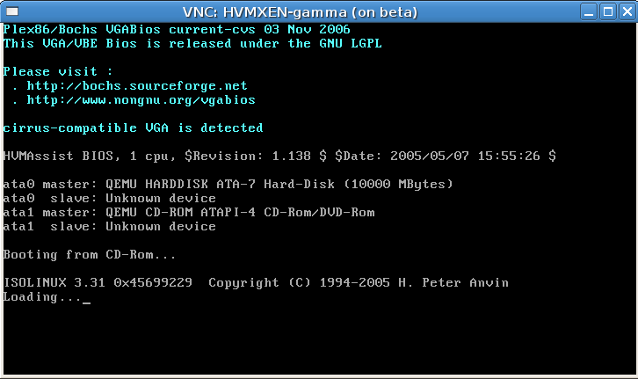This screenshot has width=638, height=379.
Task: Click the 'Loading...' text
Action: pos(42,297)
